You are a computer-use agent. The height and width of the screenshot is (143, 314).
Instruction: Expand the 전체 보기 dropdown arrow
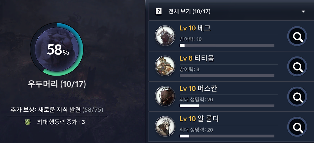click(x=303, y=11)
